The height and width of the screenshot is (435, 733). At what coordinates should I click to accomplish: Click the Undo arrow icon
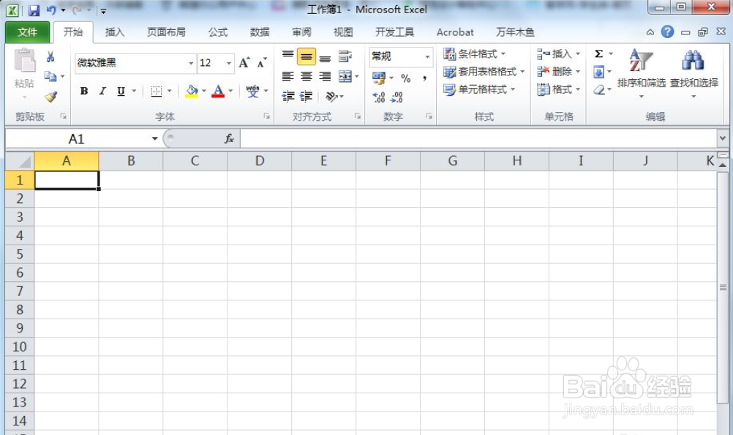coord(51,10)
